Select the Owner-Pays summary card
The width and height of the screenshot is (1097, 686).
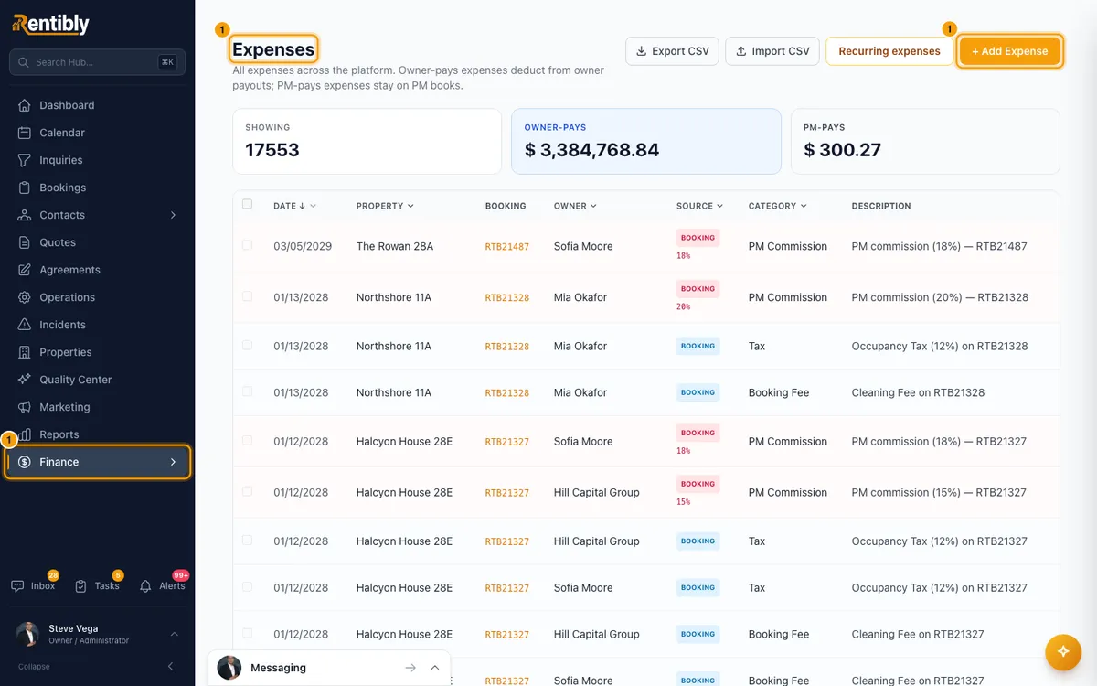[646, 142]
